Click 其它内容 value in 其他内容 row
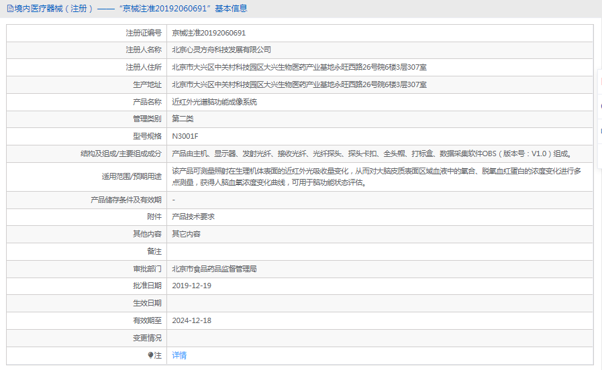602x370 pixels. 186,234
